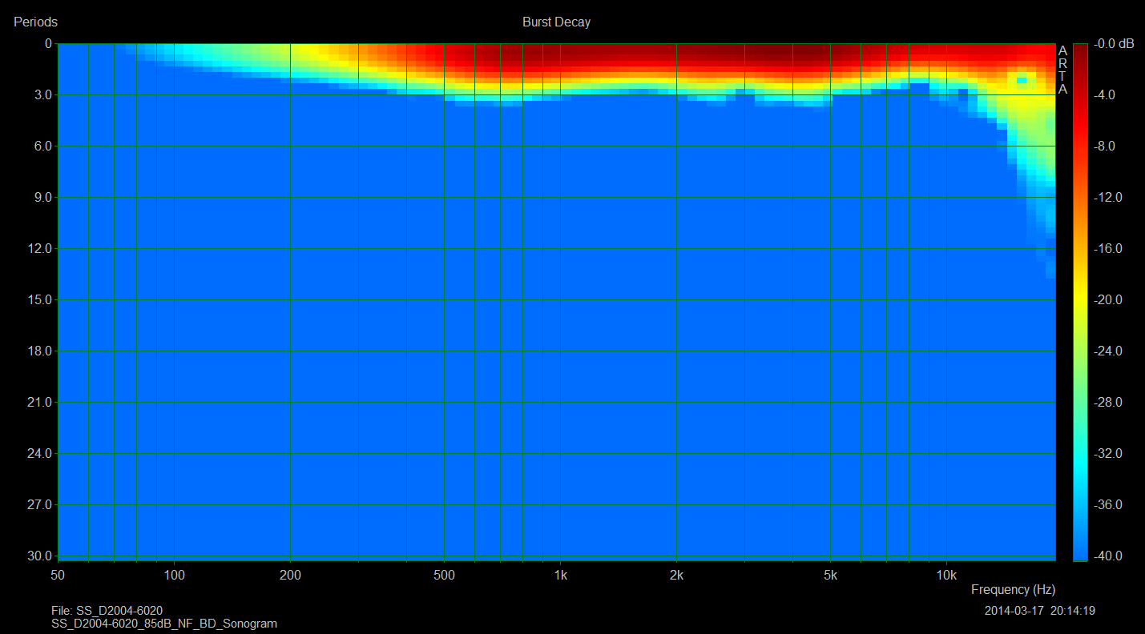Click the File: SS_D2004-6020 text
The image size is (1145, 634).
(x=107, y=611)
